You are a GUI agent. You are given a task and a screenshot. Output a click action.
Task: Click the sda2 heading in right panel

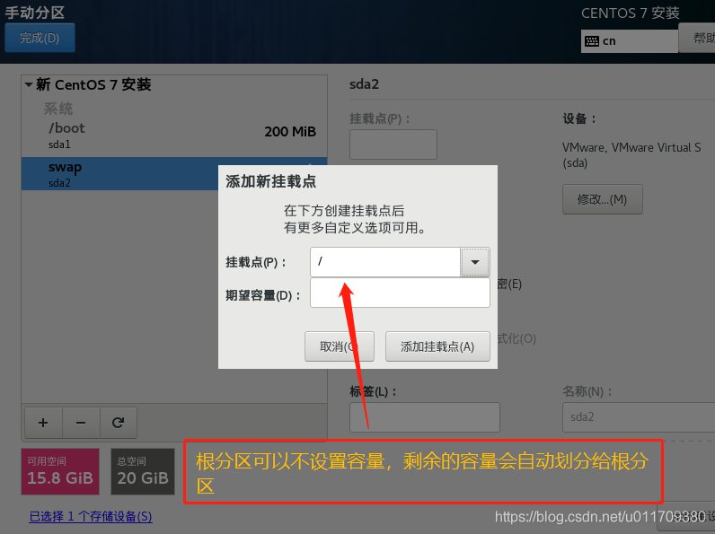pyautogui.click(x=364, y=84)
